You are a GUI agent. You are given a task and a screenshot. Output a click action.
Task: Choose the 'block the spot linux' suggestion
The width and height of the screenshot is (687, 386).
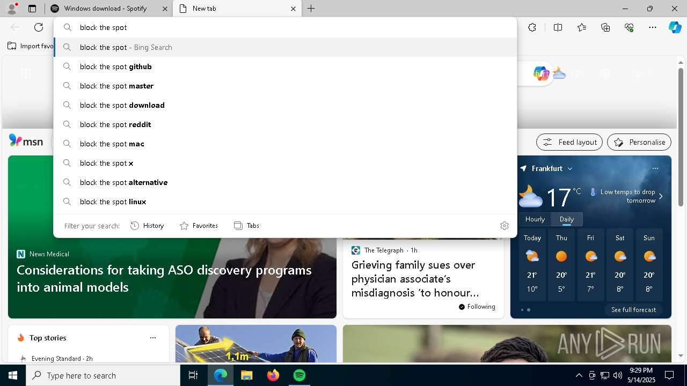pos(285,202)
